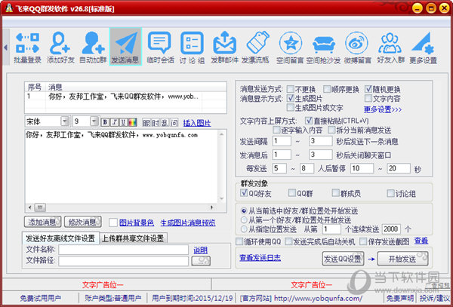Viewport: 453px width, 307px height.
Task: Open 生成图片消息预览 link
Action: (188, 223)
